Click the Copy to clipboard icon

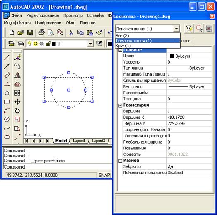point(80,32)
